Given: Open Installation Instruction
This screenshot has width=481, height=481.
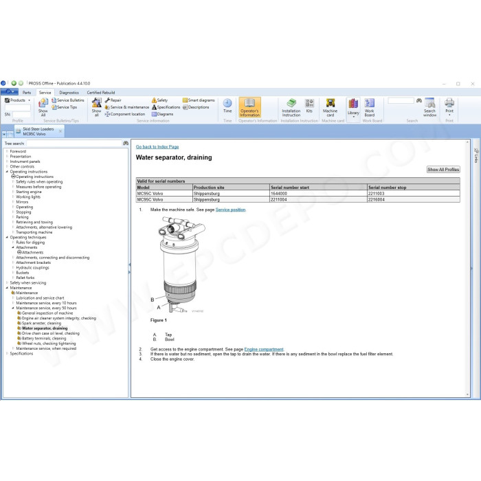Looking at the screenshot, I should tap(291, 107).
